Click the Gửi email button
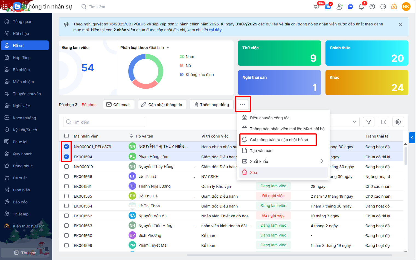Screen dimensions: 416x260 pyautogui.click(x=119, y=104)
